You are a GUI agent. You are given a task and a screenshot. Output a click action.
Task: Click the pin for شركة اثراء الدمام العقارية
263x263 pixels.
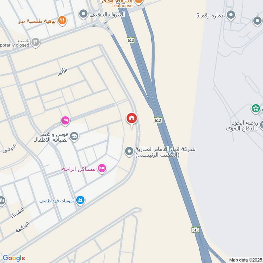[x=129, y=152]
